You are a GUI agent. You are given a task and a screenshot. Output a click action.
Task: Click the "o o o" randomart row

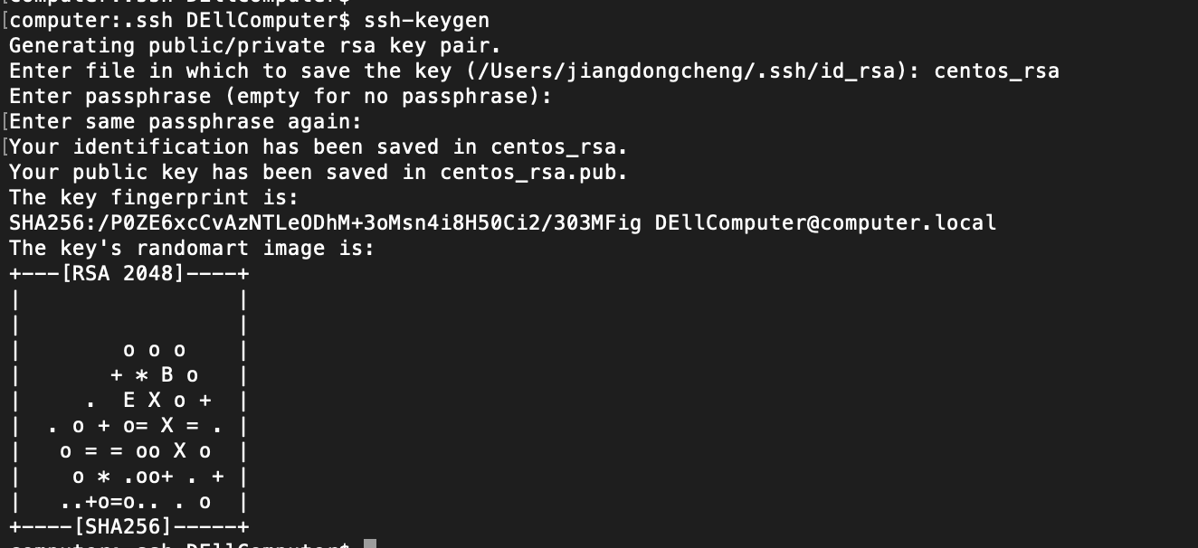[x=154, y=349]
